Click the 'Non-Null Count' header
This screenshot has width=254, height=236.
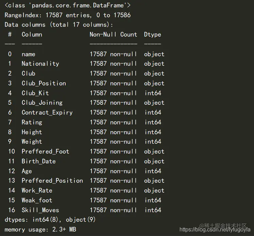point(113,34)
